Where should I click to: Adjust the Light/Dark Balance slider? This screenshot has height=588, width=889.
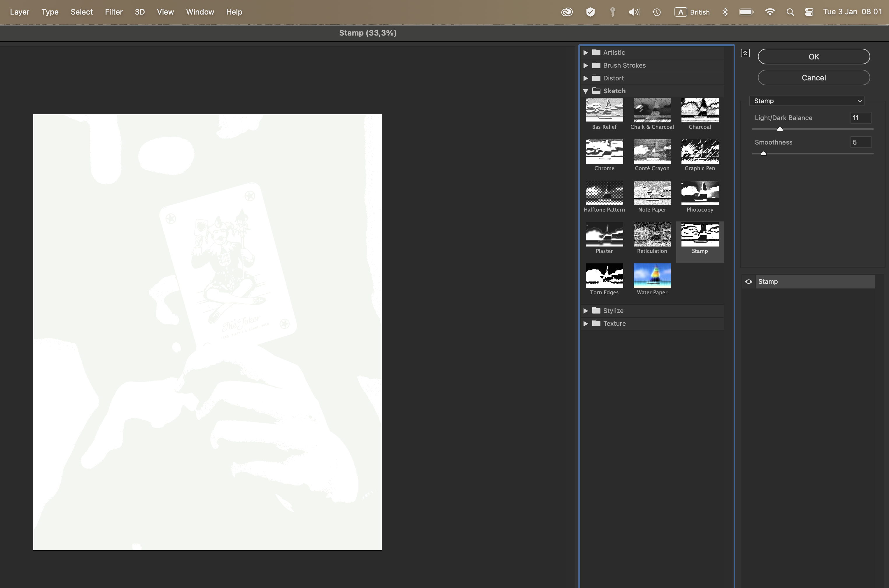pos(780,128)
